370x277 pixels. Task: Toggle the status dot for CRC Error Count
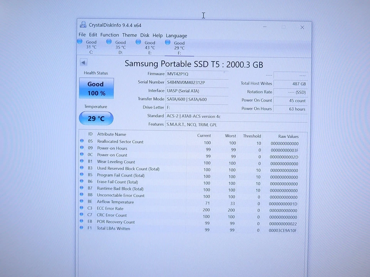click(81, 215)
